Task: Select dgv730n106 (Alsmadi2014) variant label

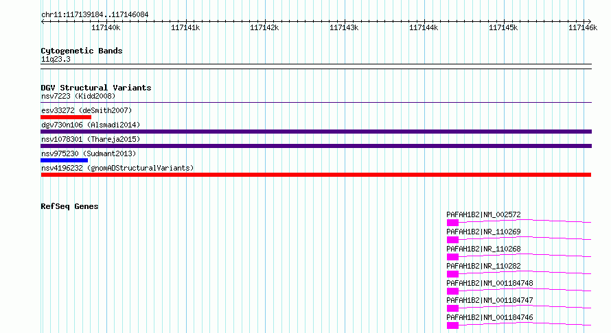Action: pos(91,125)
